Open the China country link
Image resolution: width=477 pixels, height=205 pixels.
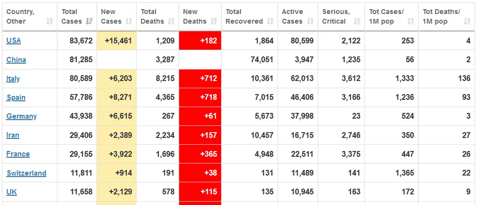pos(16,60)
